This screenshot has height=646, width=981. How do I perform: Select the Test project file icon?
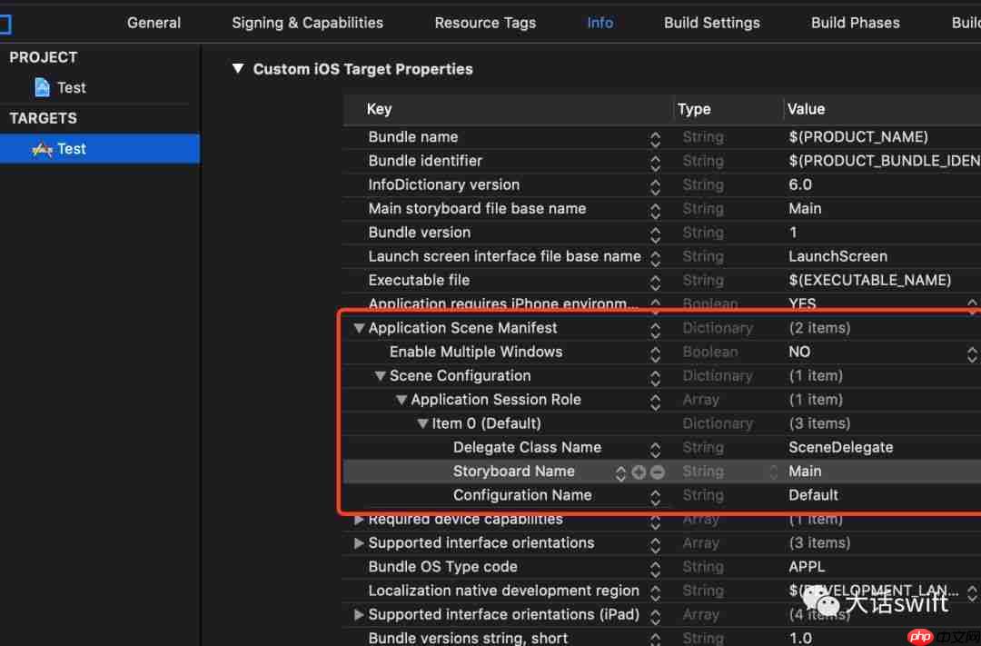42,87
